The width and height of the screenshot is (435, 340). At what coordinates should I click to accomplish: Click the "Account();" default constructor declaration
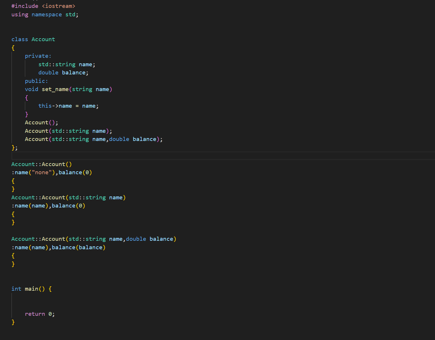pyautogui.click(x=41, y=123)
